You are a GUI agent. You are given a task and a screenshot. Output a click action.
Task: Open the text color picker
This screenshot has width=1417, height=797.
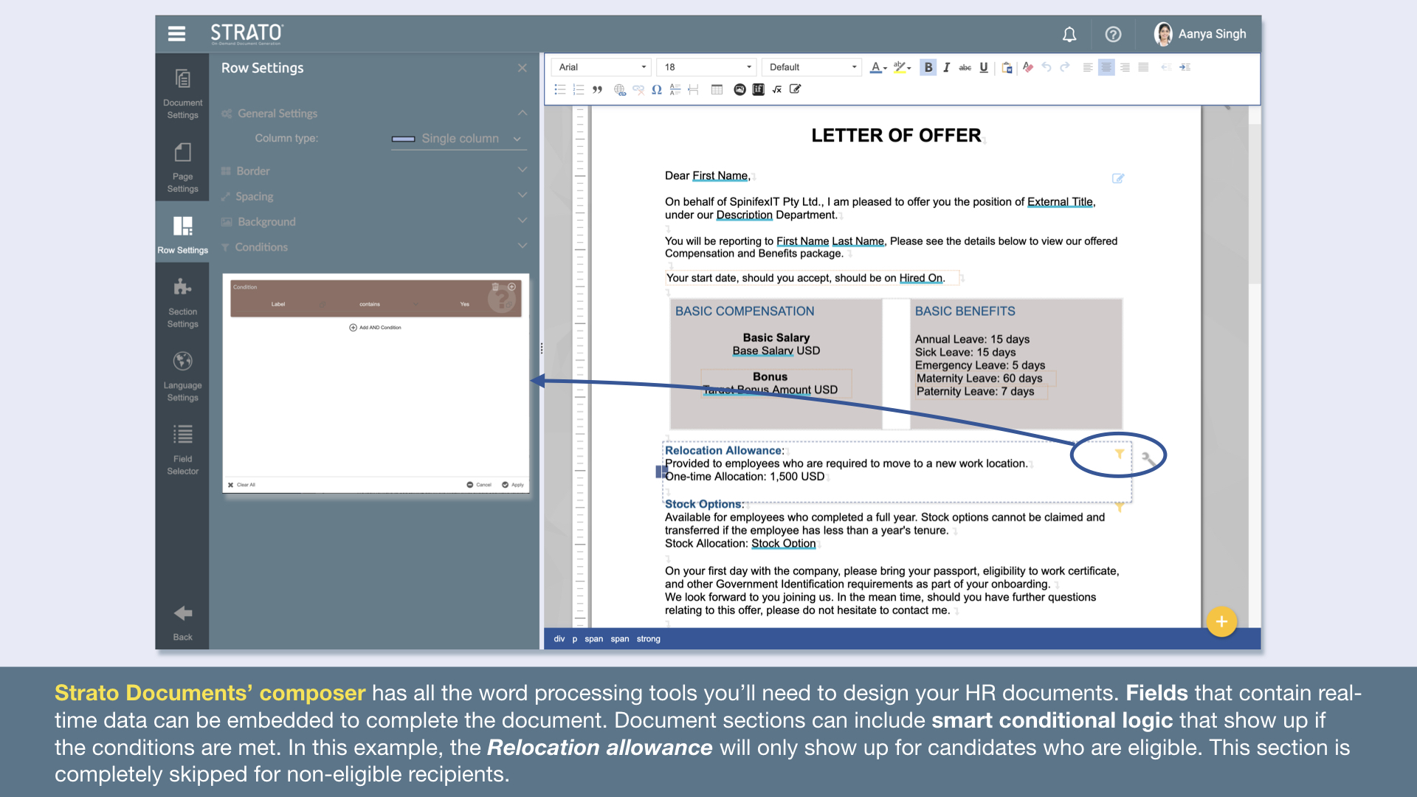(877, 67)
